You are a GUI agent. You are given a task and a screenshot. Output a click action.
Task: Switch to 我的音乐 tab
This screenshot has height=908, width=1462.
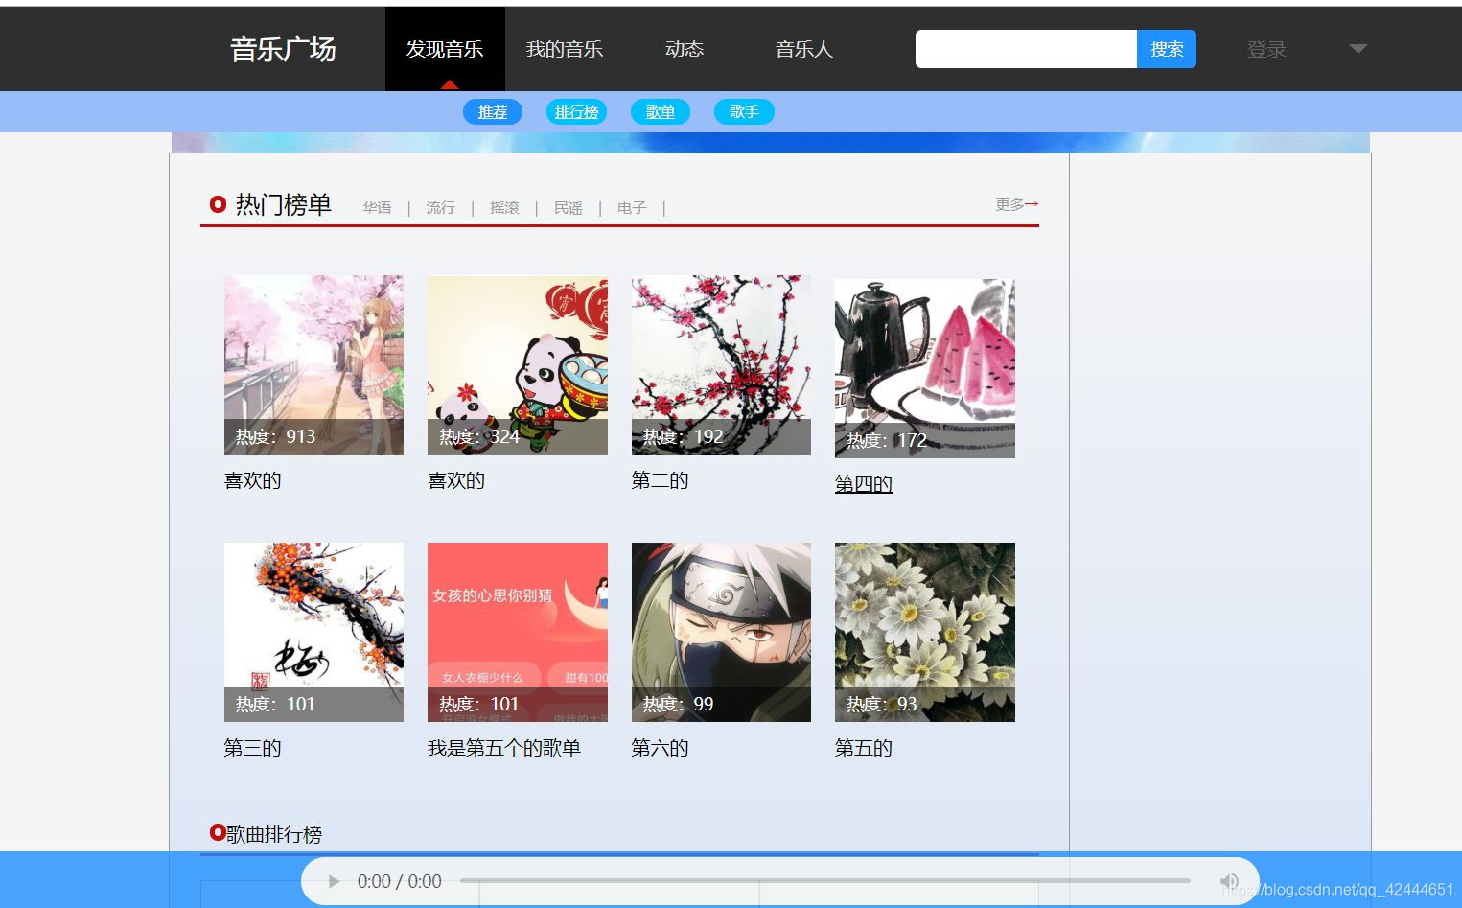click(x=565, y=49)
